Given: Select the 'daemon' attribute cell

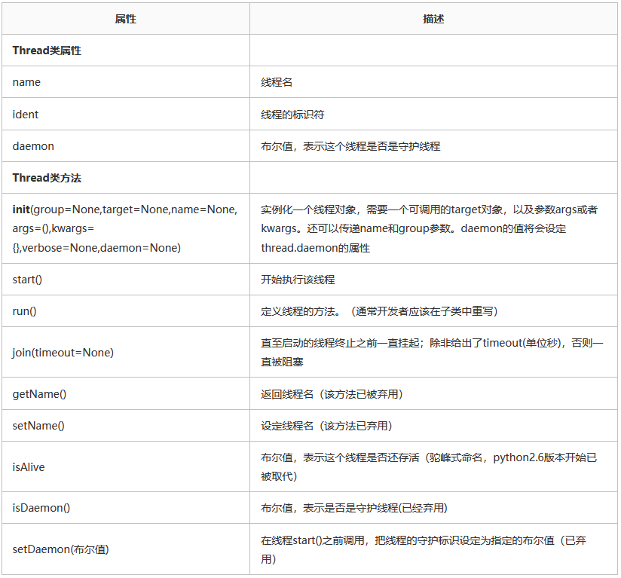Looking at the screenshot, I should coord(126,145).
